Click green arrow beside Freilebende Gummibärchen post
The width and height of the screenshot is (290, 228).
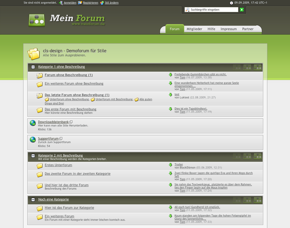click(x=170, y=75)
